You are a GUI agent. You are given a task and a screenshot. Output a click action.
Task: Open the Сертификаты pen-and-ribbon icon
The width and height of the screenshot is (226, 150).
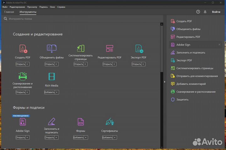(110, 122)
